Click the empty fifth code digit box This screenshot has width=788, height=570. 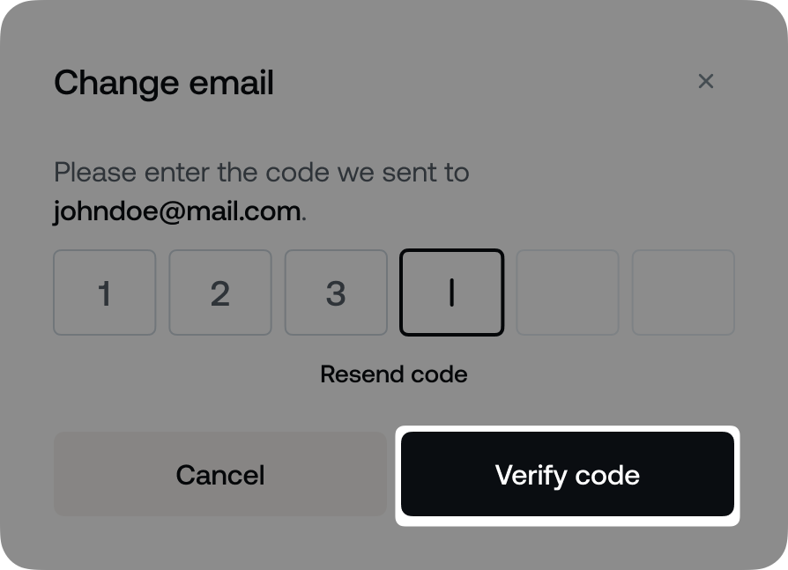coord(568,292)
